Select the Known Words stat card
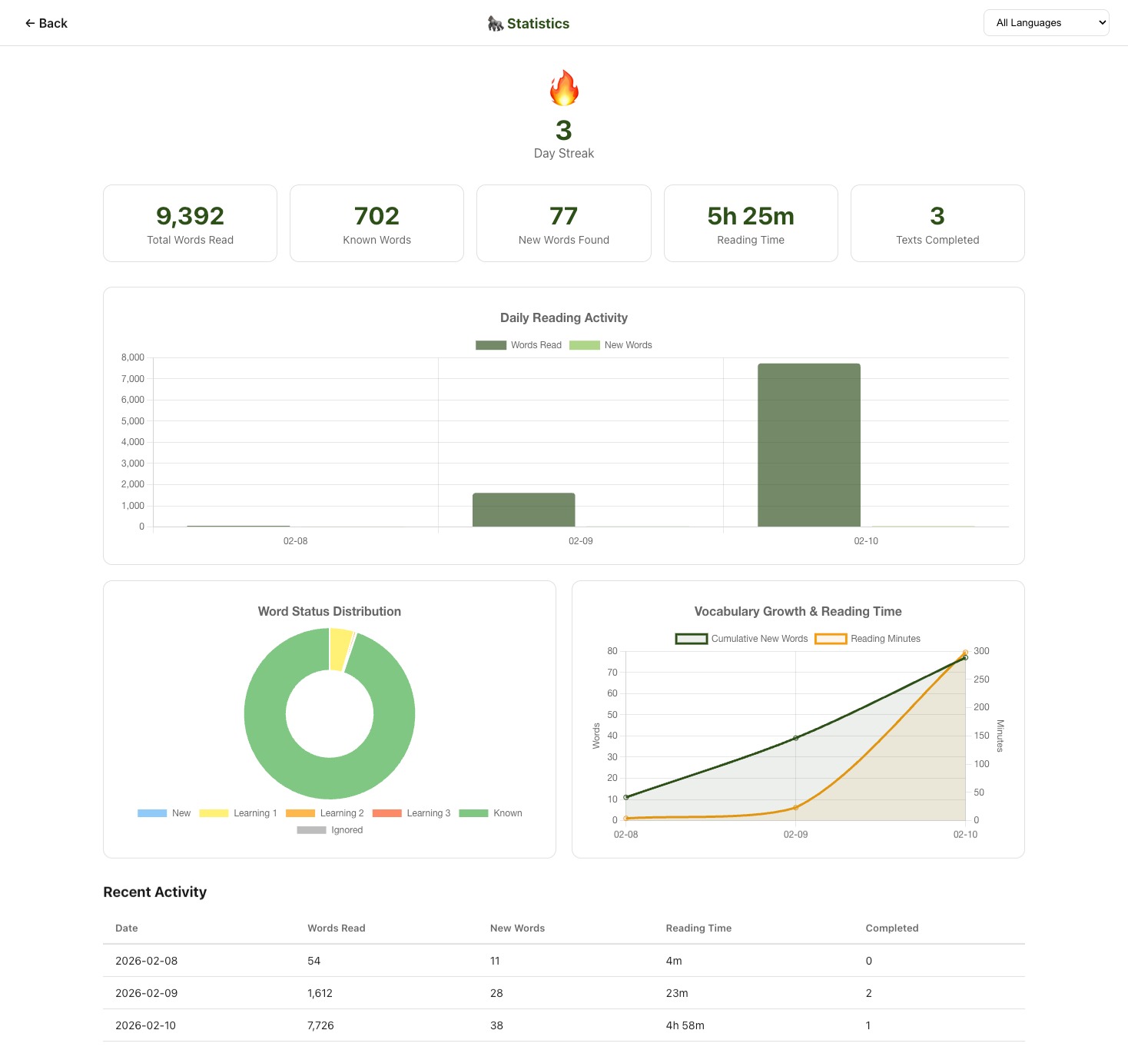Viewport: 1128px width, 1060px height. point(377,223)
